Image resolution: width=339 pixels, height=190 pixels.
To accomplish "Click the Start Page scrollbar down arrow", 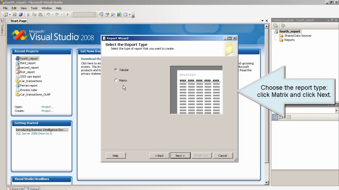I will pyautogui.click(x=267, y=183).
